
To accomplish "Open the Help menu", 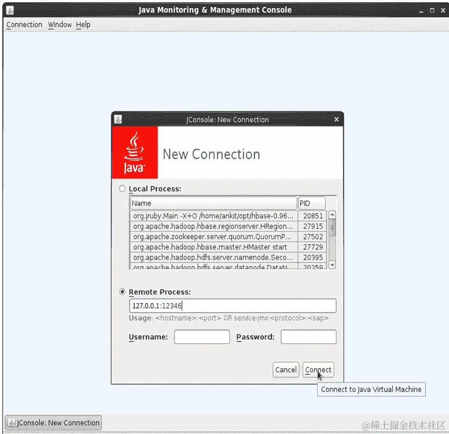I will pyautogui.click(x=83, y=25).
